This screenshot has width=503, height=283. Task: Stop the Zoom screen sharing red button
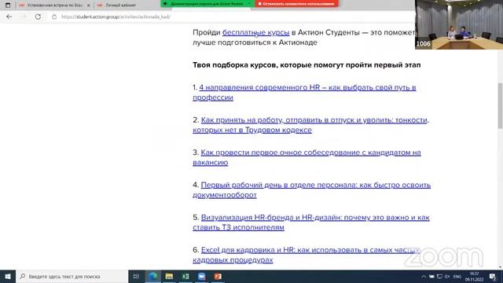(x=296, y=3)
